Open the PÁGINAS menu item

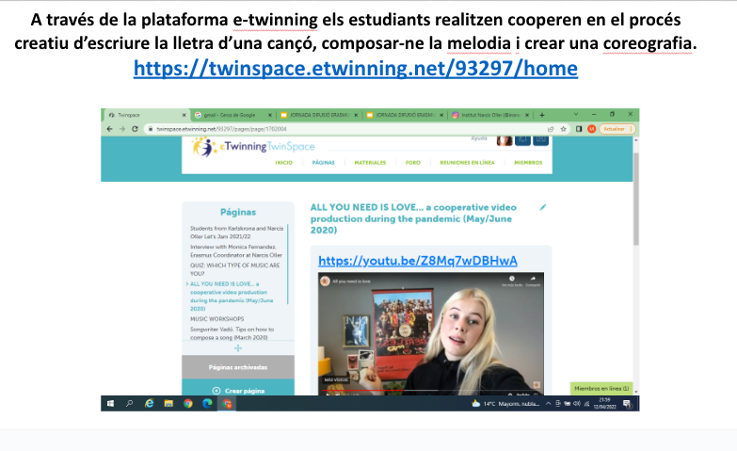point(324,162)
